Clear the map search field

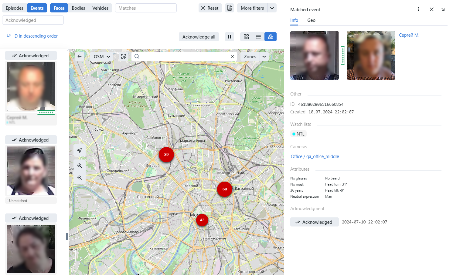[x=233, y=56]
